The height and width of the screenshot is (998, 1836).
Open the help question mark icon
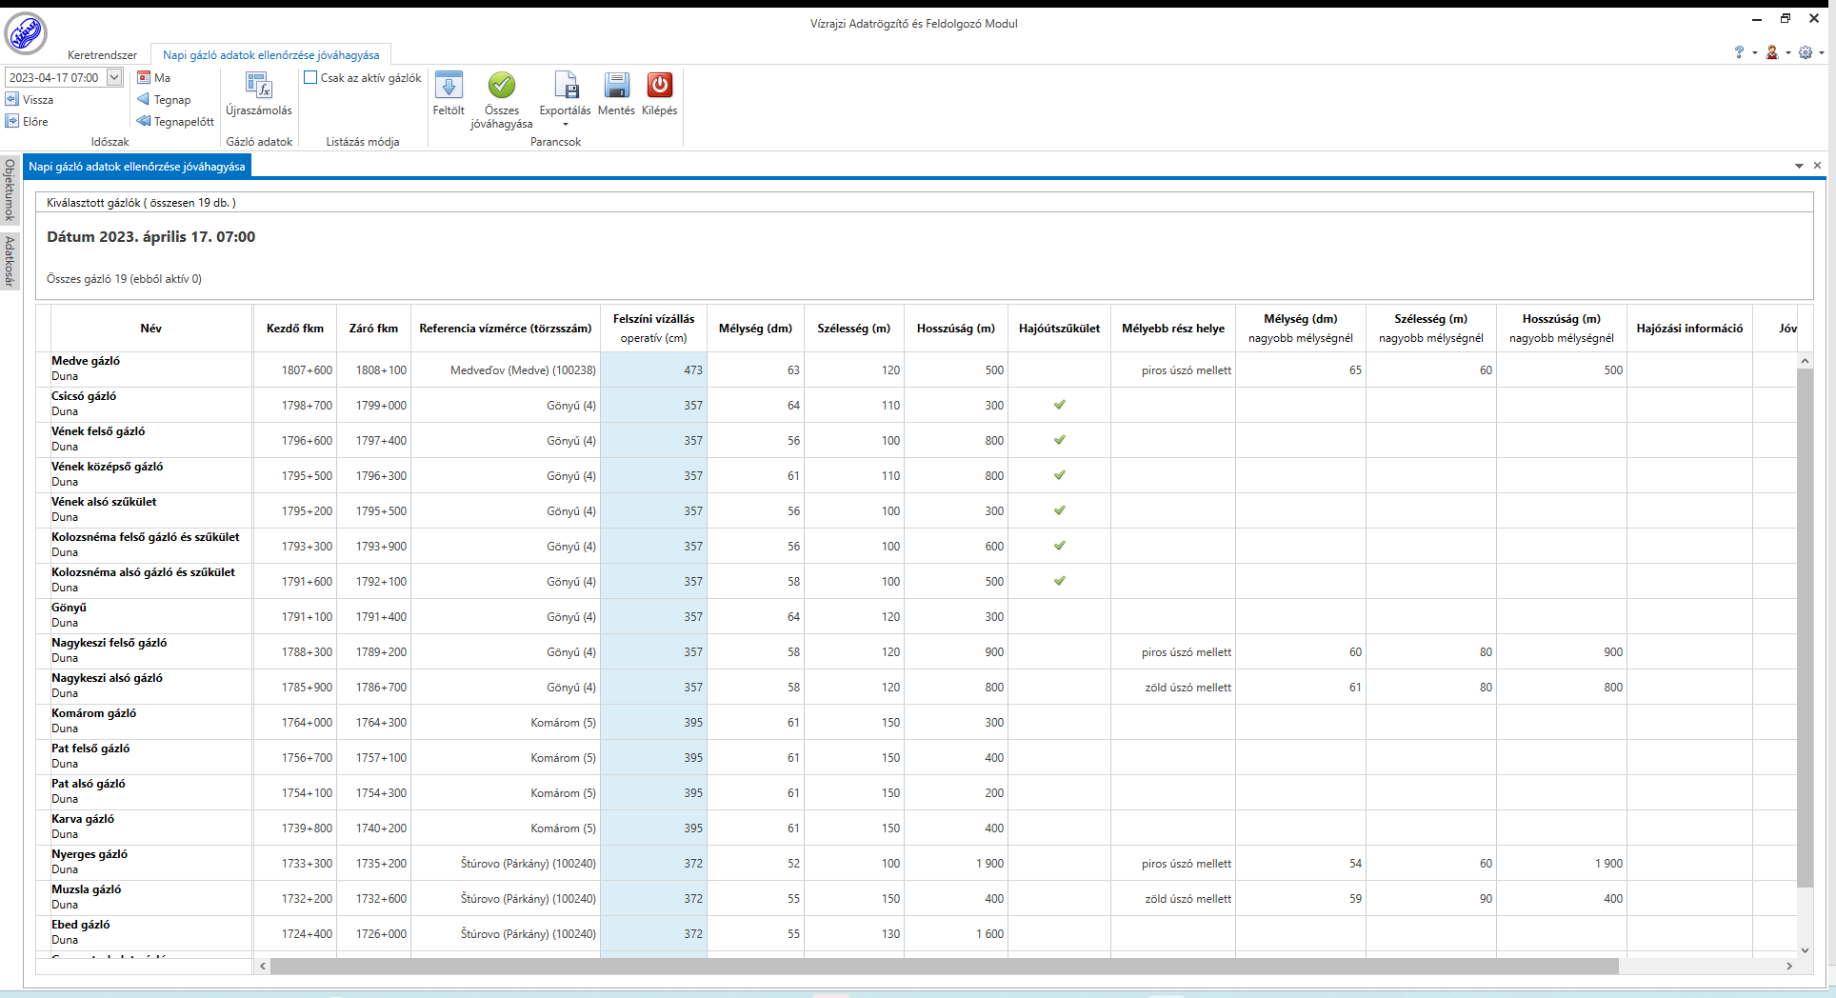(1739, 52)
